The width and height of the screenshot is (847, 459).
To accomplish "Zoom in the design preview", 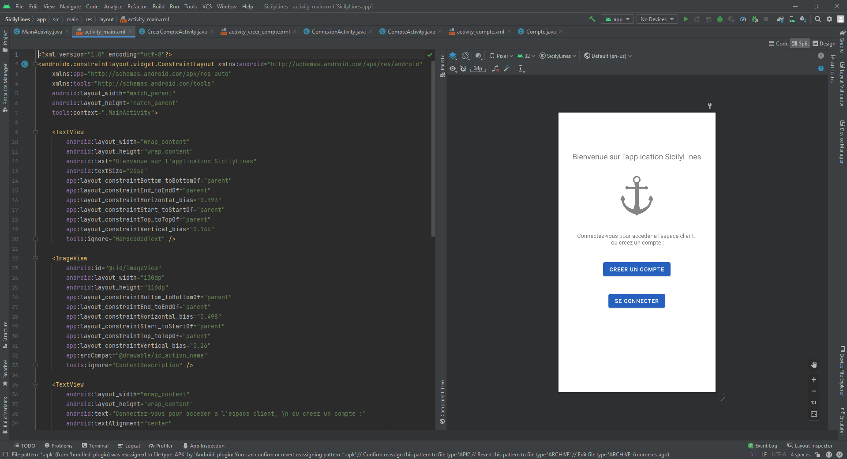I will click(x=814, y=380).
